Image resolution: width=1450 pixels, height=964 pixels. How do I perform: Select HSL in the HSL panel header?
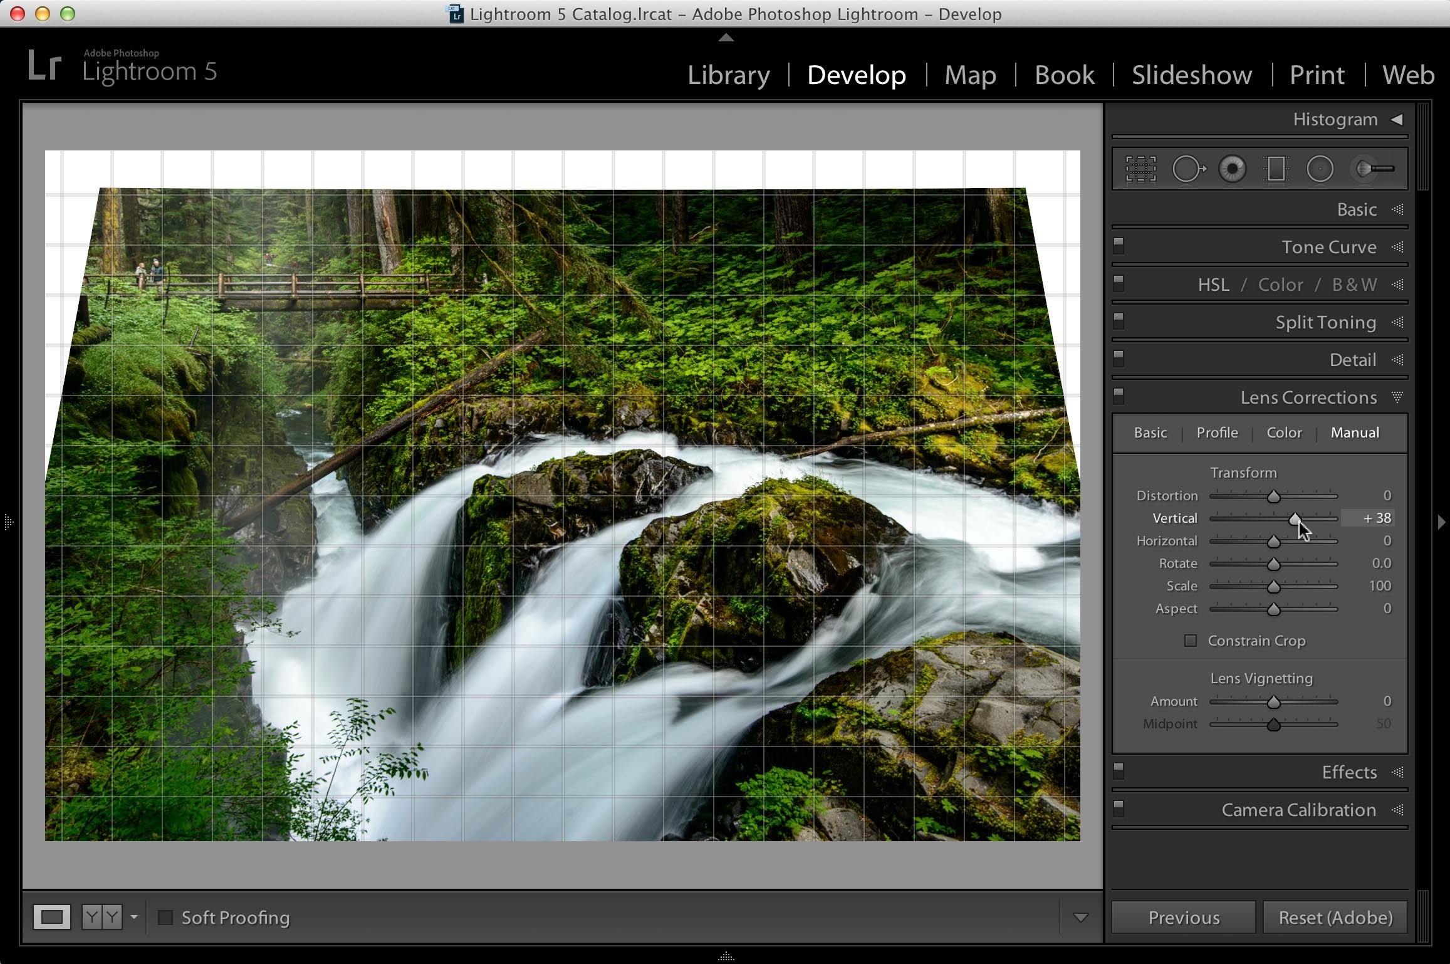click(1214, 285)
